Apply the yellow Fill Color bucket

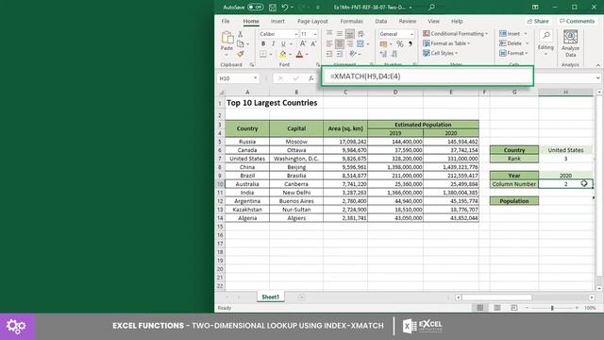point(283,55)
